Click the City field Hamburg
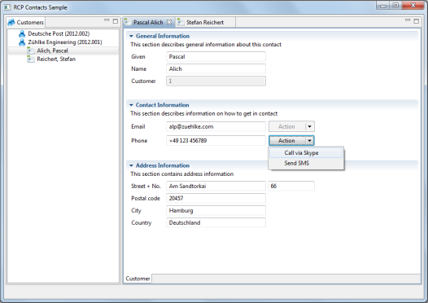428x303 pixels. point(216,211)
